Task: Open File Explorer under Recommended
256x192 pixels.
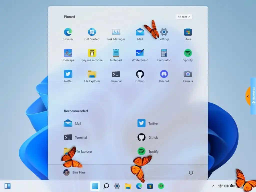Action: pyautogui.click(x=78, y=151)
